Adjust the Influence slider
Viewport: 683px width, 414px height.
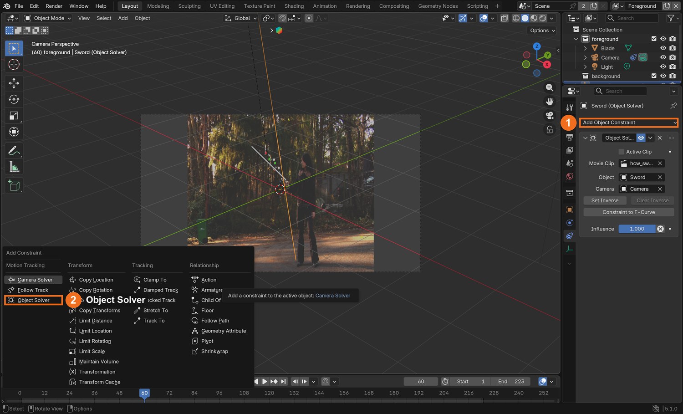click(637, 229)
